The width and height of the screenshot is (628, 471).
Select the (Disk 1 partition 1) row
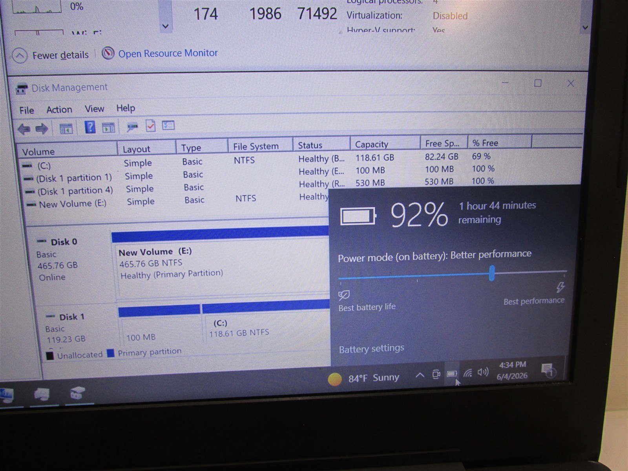coord(260,174)
